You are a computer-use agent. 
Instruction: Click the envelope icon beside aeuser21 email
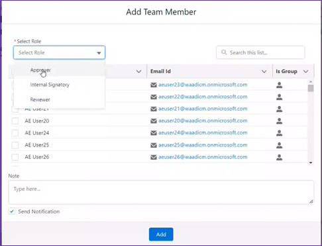(154, 109)
